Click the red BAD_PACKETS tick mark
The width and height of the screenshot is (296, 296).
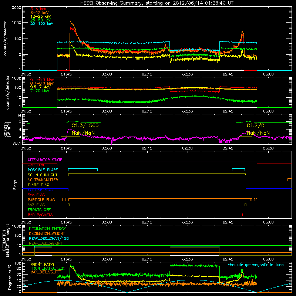point(242,215)
